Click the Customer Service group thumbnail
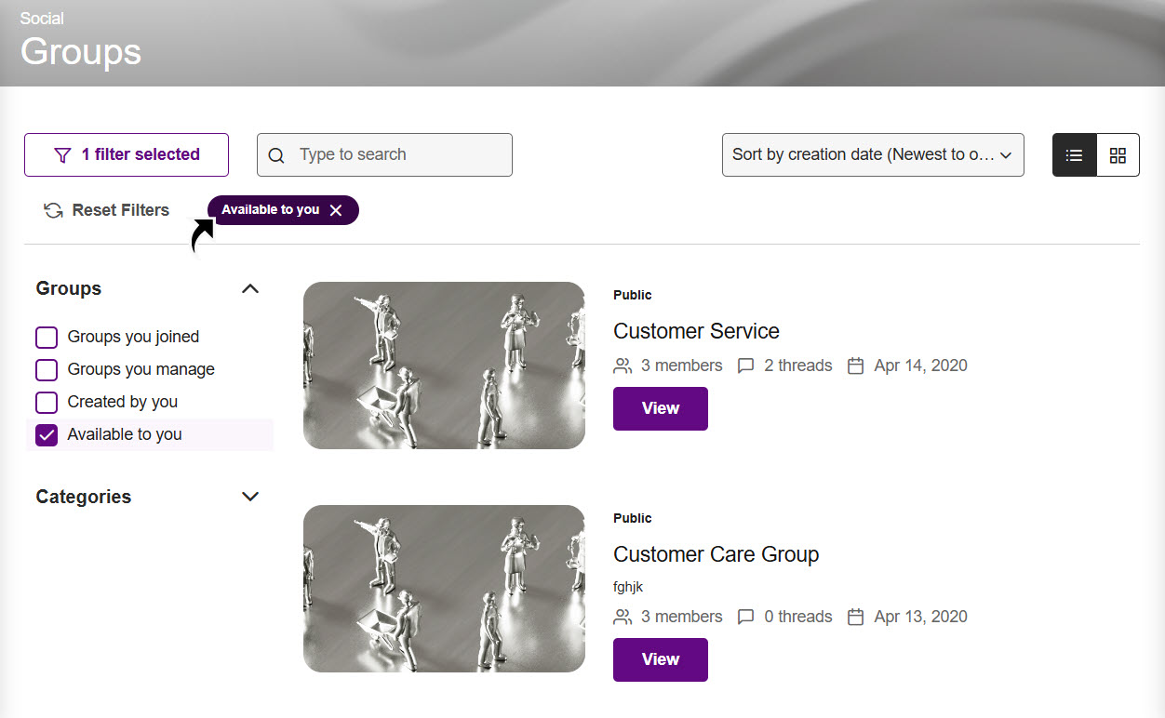 pos(444,366)
